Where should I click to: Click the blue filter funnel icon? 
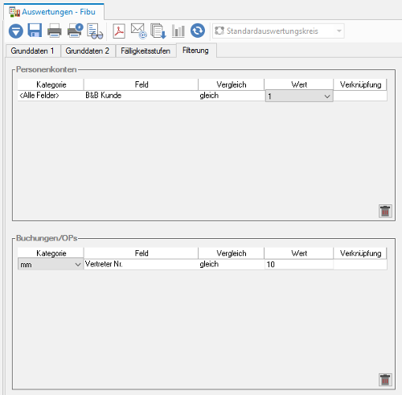pyautogui.click(x=16, y=31)
